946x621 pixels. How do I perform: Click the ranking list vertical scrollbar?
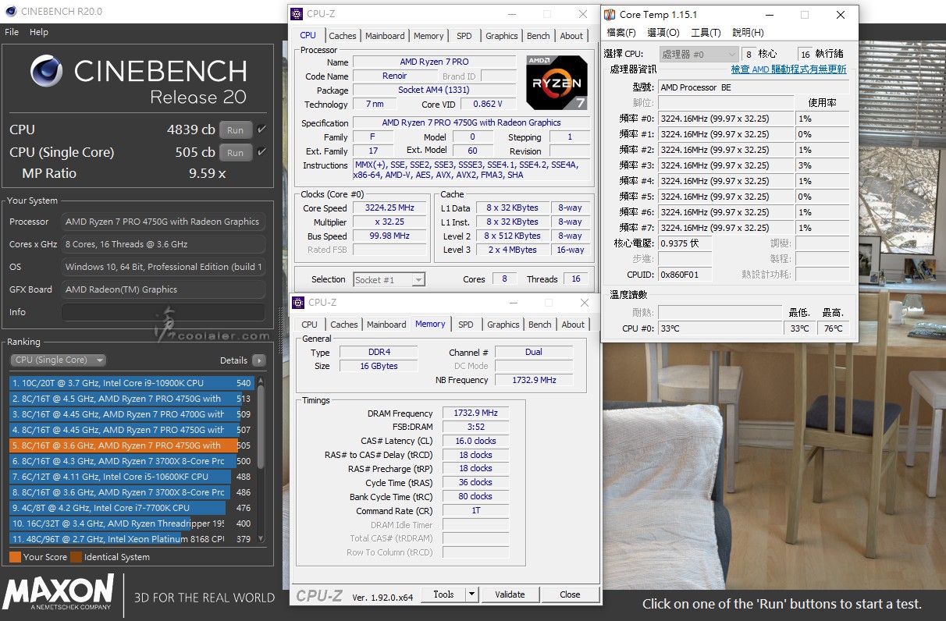pos(261,460)
